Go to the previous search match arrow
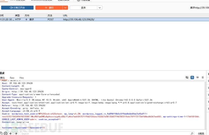Screen dimensions: 209x135 pos(11,133)
